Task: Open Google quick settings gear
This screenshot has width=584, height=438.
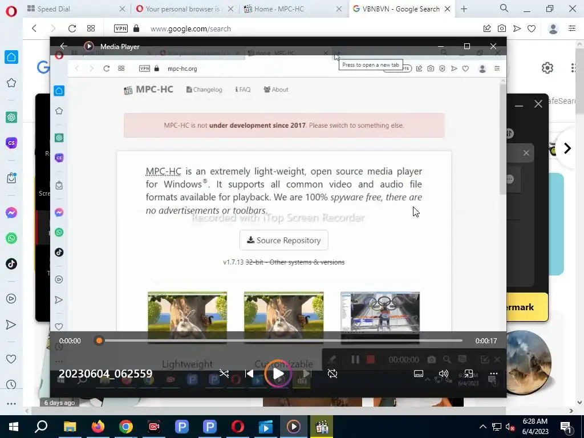Action: coord(547,68)
